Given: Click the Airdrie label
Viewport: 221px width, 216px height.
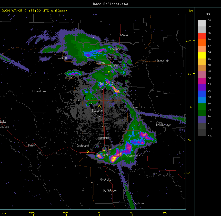Looking at the screenshot, I should pos(104,138).
